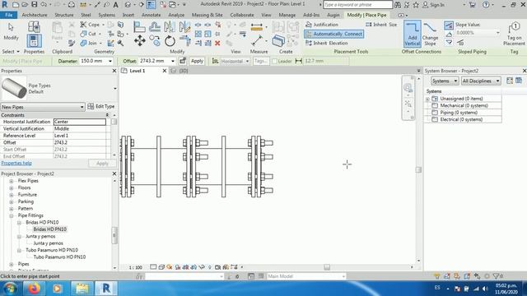Screen dimensions: 527x296
Task: Toggle Inherit Size option
Action: 381,25
